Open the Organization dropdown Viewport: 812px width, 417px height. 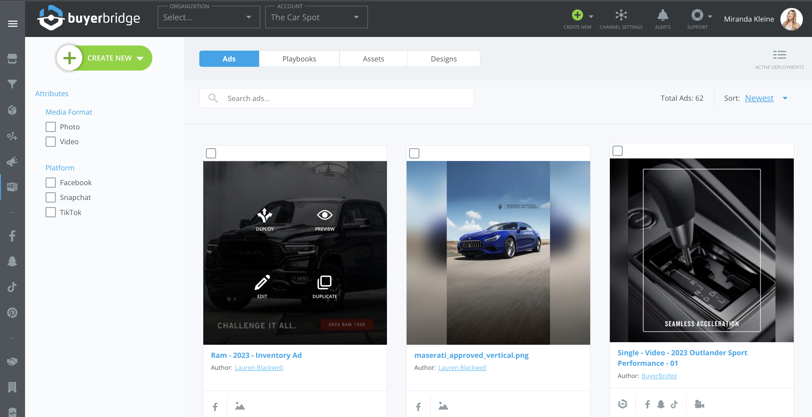pyautogui.click(x=209, y=17)
